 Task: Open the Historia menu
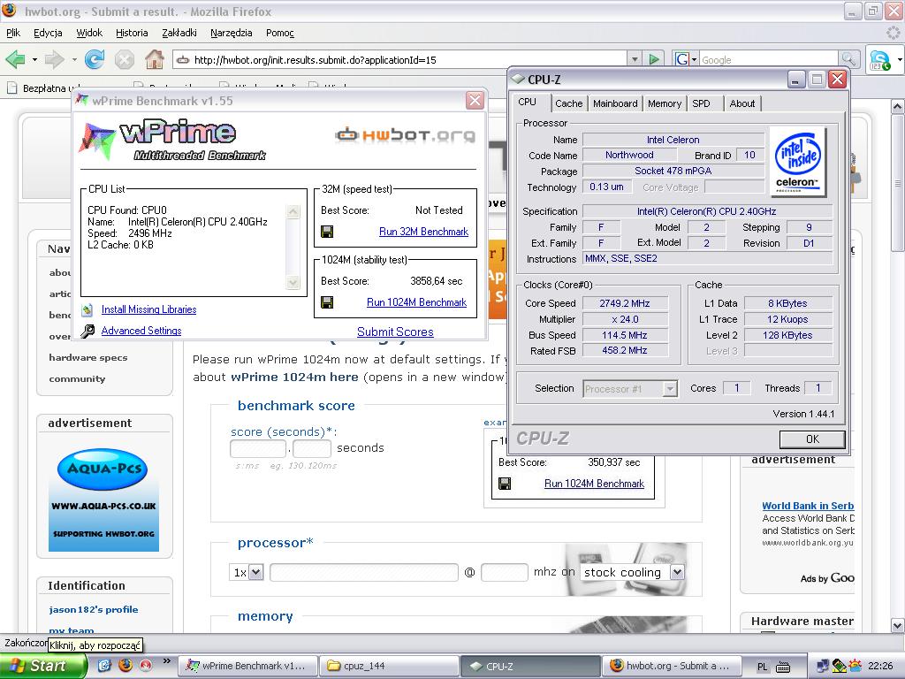[132, 33]
